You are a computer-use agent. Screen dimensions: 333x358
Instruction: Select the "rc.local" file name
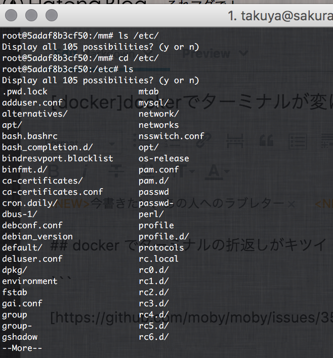(158, 259)
